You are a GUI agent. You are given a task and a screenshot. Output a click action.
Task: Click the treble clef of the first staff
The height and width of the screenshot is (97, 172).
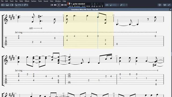point(6,20)
